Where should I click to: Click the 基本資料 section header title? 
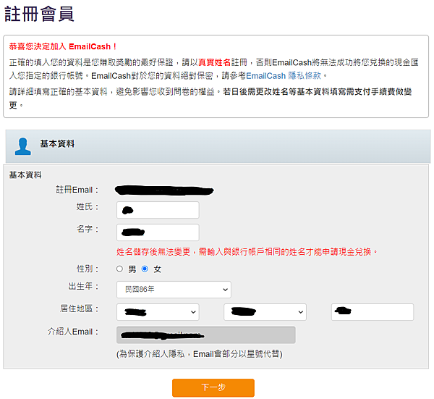(57, 143)
